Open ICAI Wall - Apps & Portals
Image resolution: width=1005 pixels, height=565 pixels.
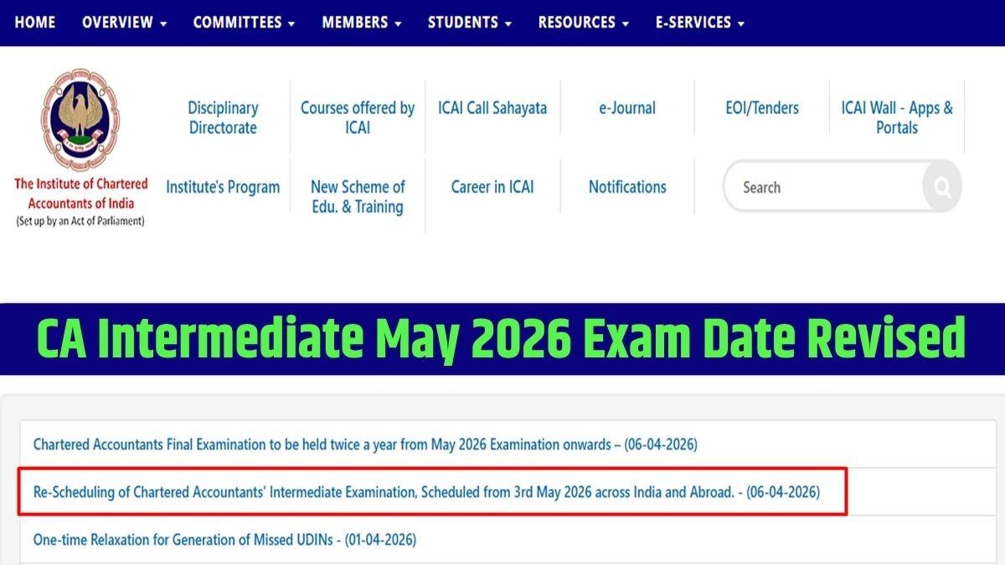tap(897, 118)
